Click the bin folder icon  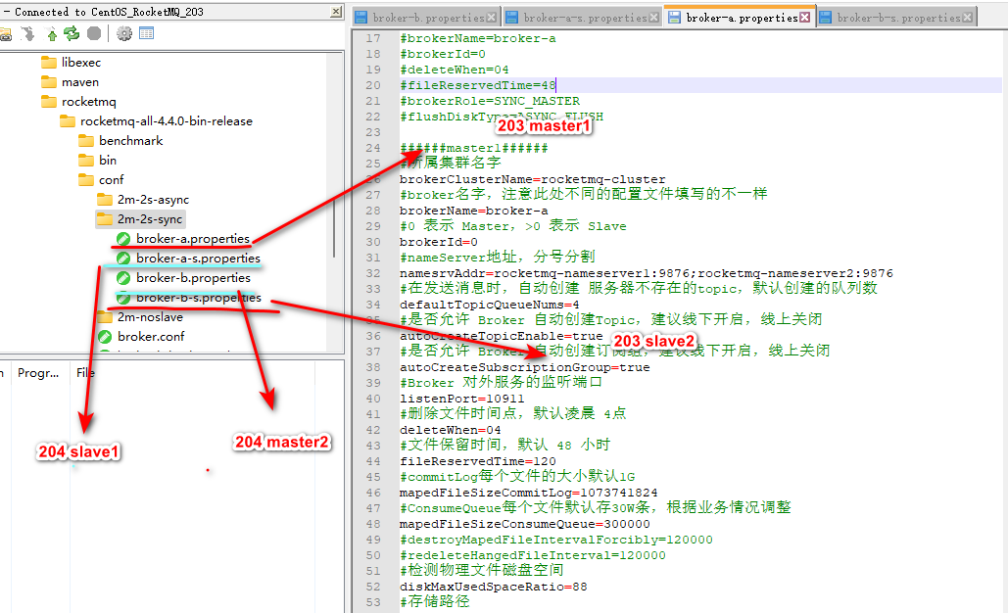86,160
